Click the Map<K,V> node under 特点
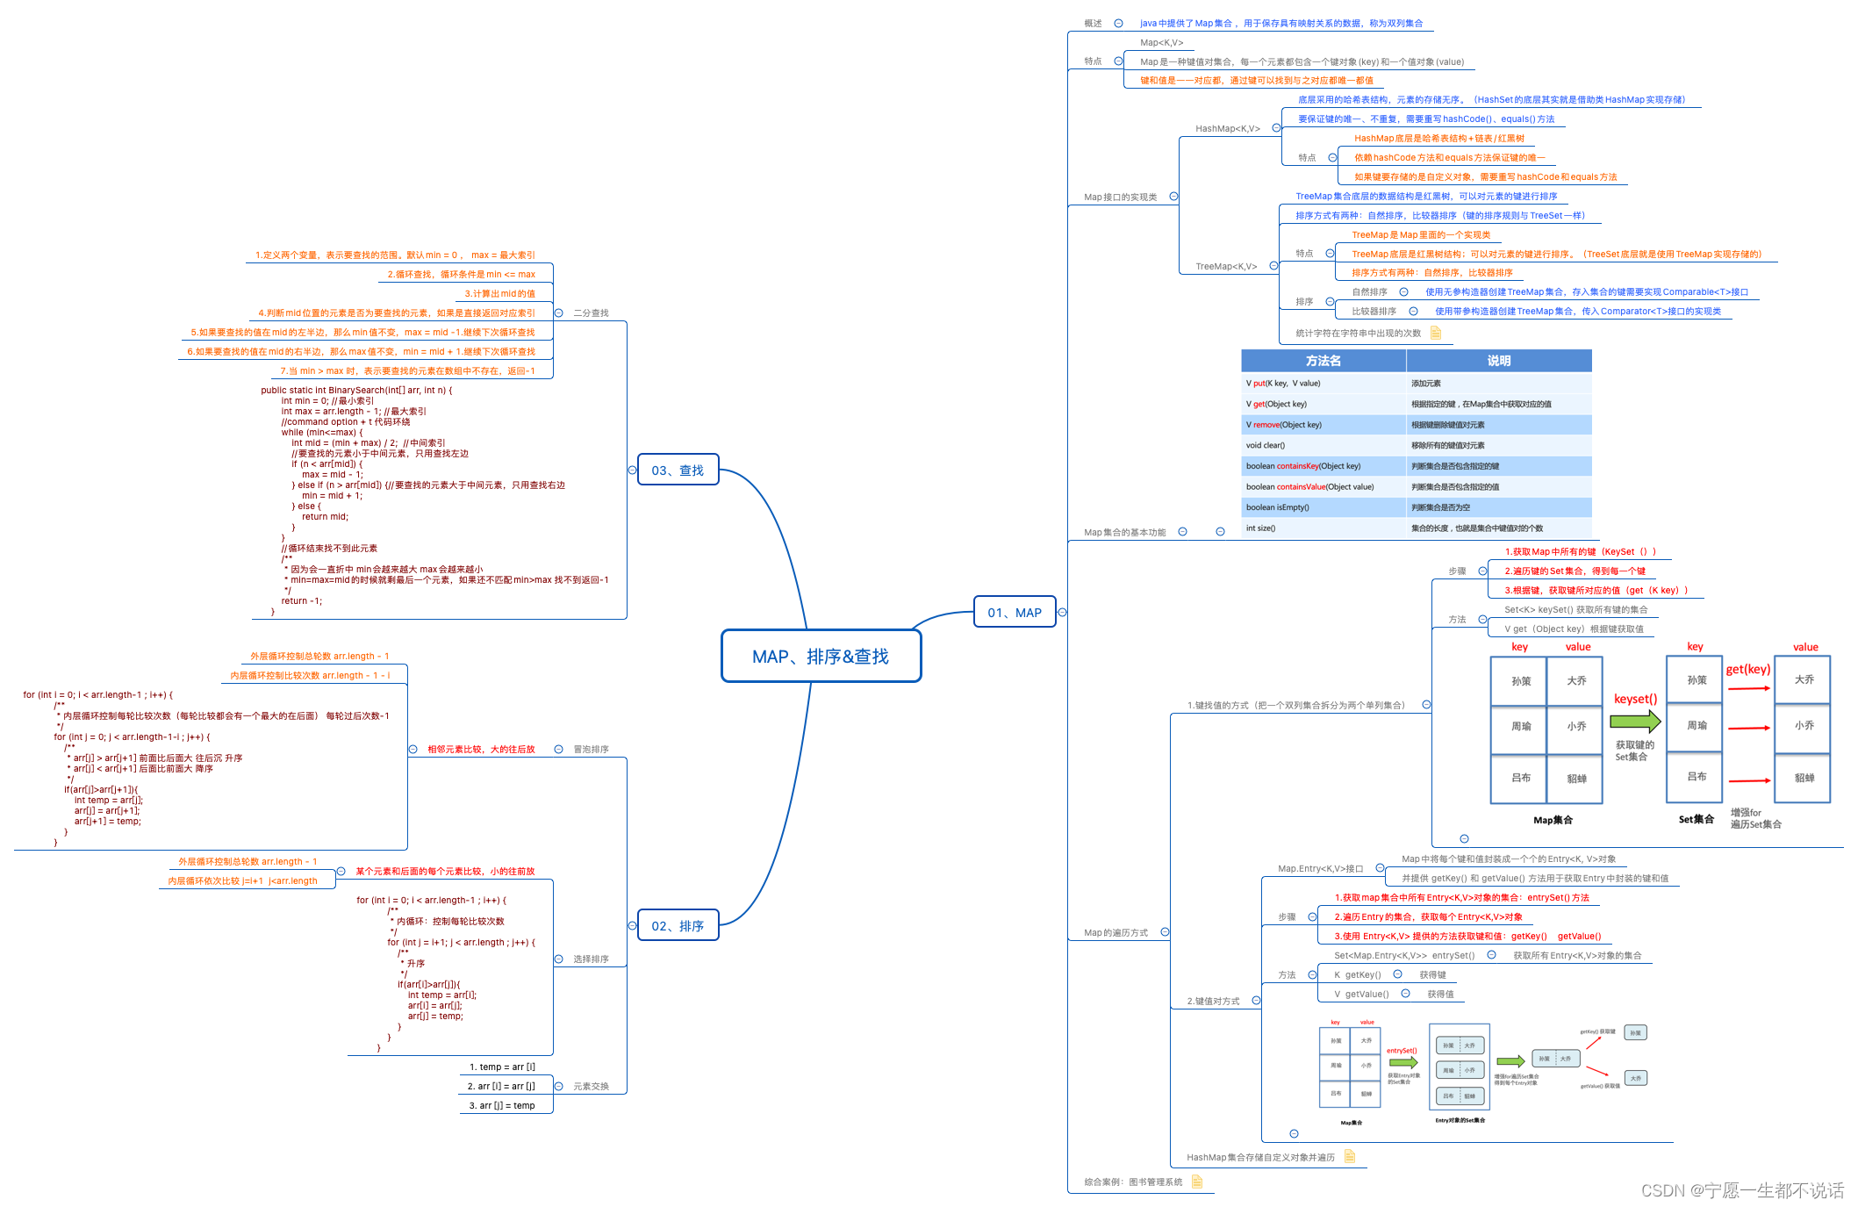 [x=1161, y=42]
